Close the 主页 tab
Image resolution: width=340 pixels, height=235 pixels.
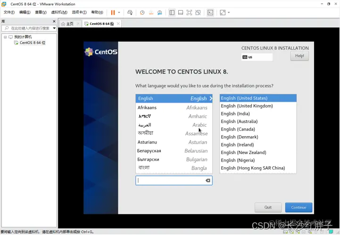pos(78,24)
